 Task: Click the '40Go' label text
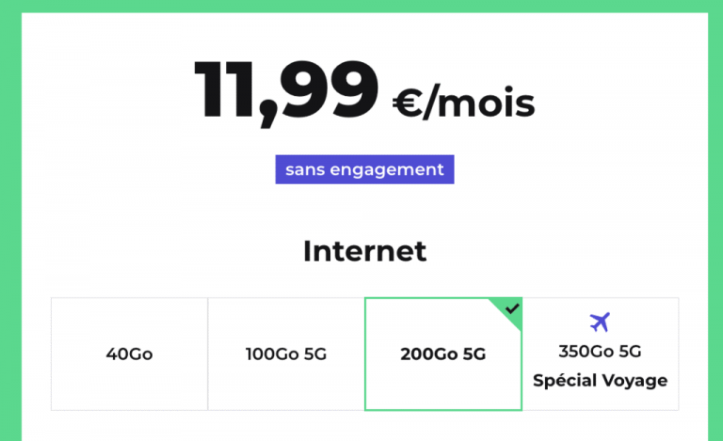point(130,354)
